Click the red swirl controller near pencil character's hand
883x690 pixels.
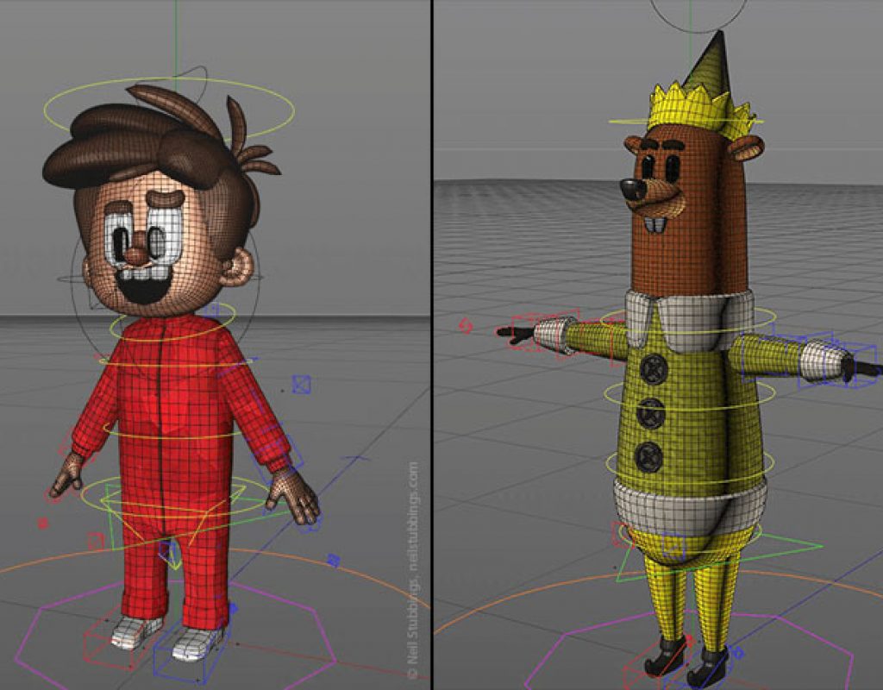tap(465, 325)
